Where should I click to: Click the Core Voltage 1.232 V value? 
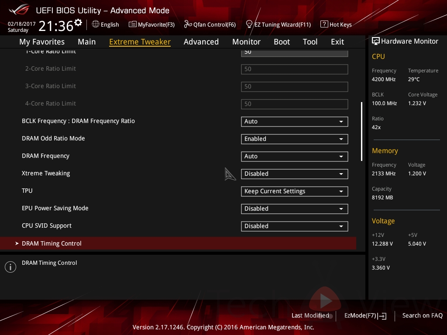tap(417, 103)
